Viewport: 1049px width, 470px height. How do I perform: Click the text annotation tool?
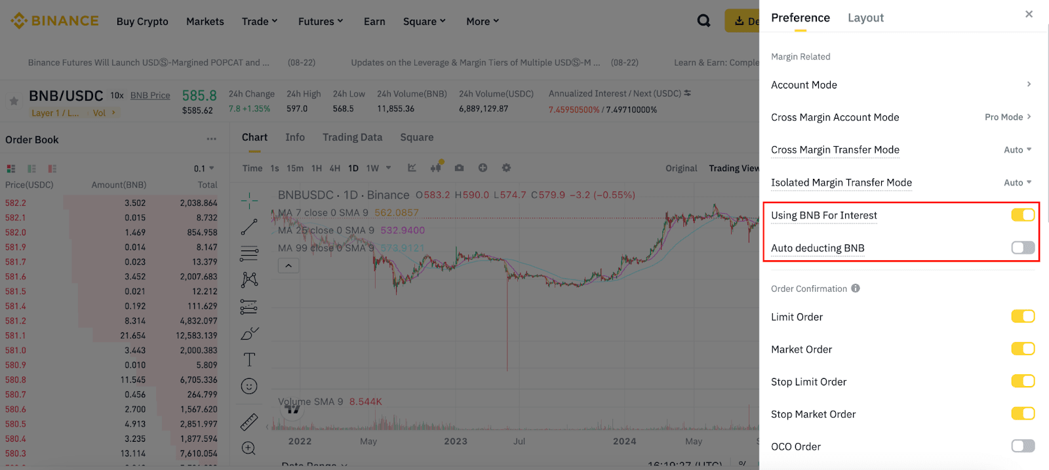click(x=249, y=360)
